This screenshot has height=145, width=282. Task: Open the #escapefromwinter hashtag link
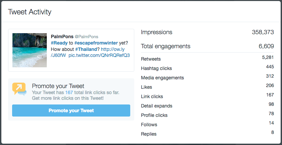coord(96,43)
